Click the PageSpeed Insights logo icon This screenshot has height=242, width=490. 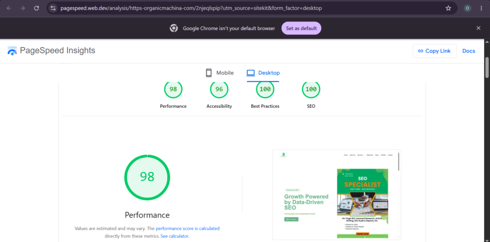[12, 51]
